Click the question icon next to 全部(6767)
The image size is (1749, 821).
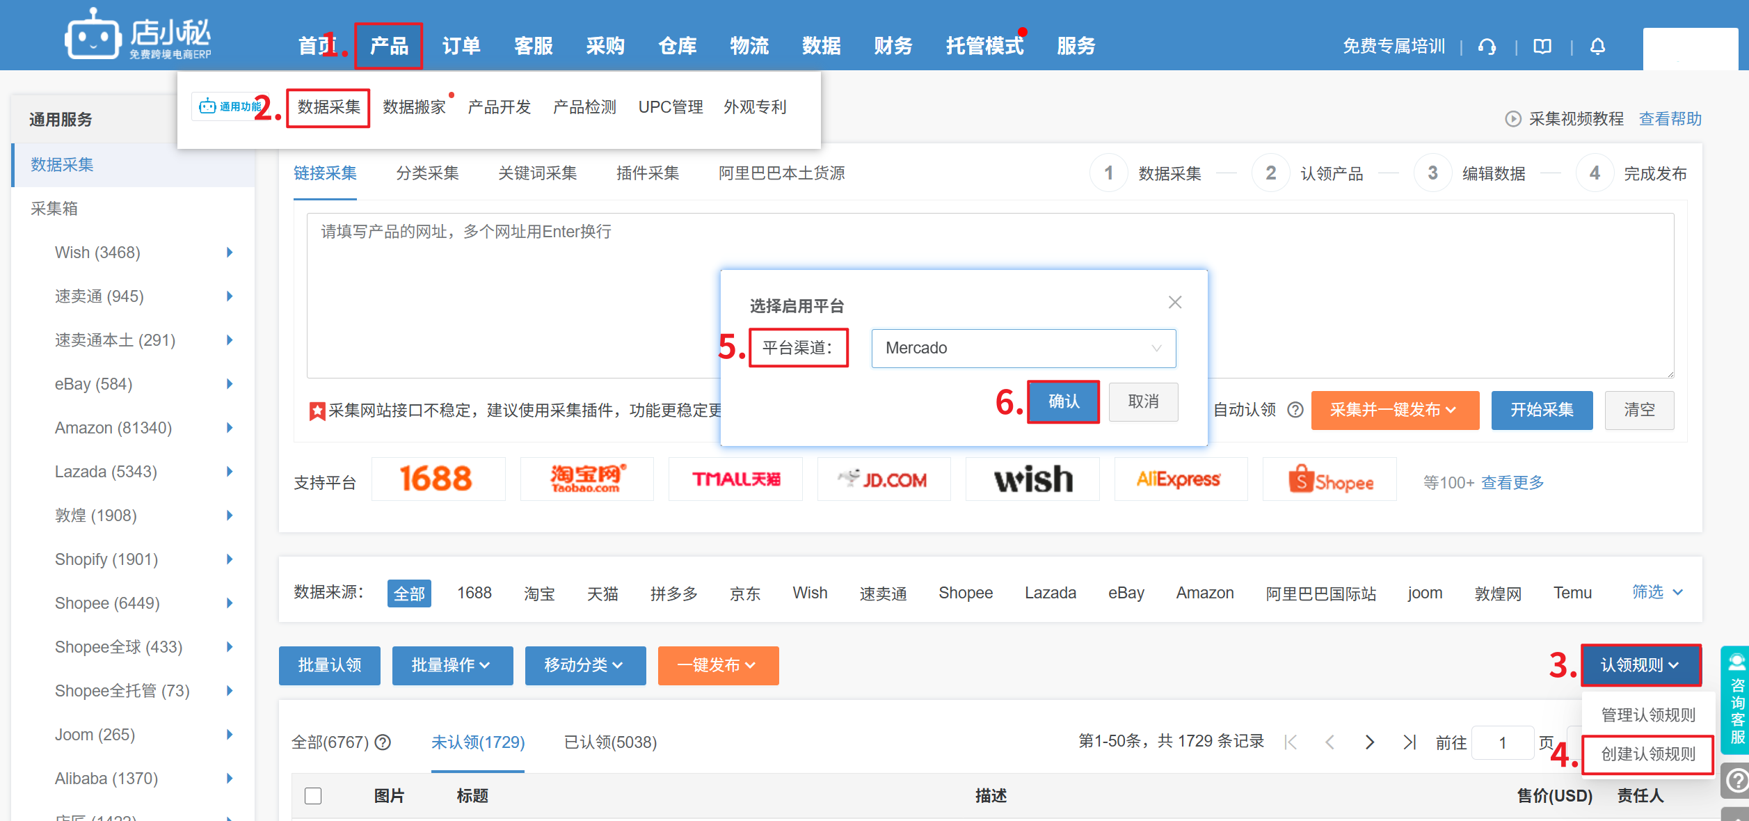383,742
